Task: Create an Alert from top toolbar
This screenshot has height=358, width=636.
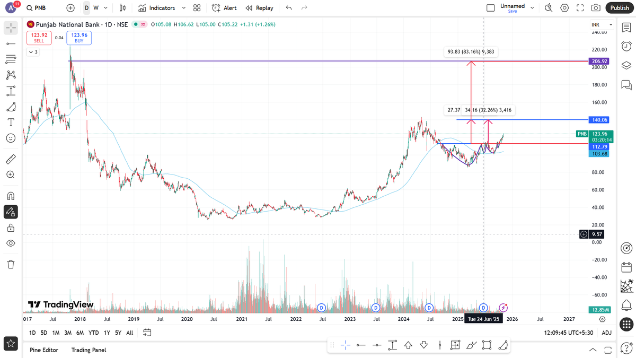Action: 224,8
